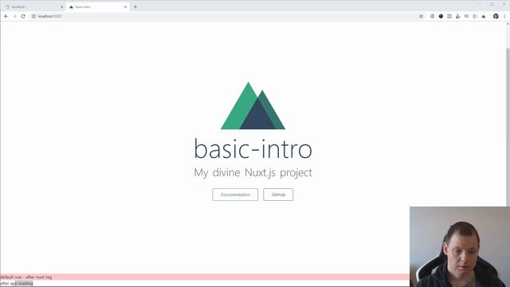The height and width of the screenshot is (287, 510).
Task: Bookmark this page with the star icon
Action: click(x=422, y=16)
